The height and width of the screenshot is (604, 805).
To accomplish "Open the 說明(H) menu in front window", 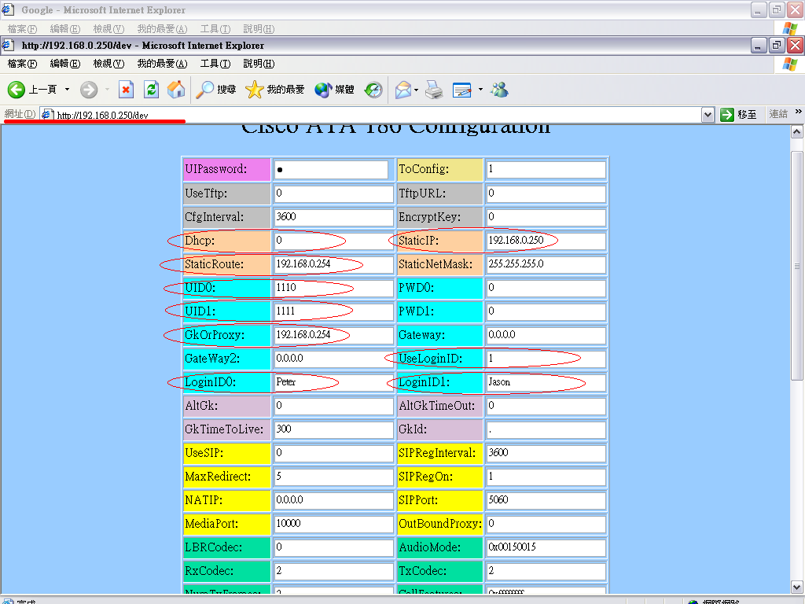I will tap(259, 64).
